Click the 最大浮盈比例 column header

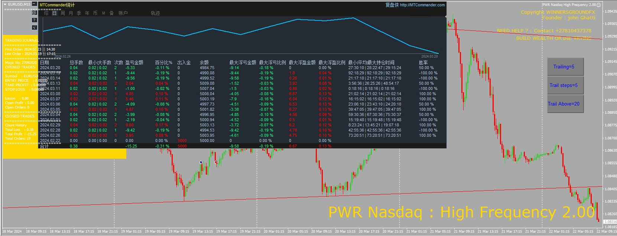click(x=332, y=62)
